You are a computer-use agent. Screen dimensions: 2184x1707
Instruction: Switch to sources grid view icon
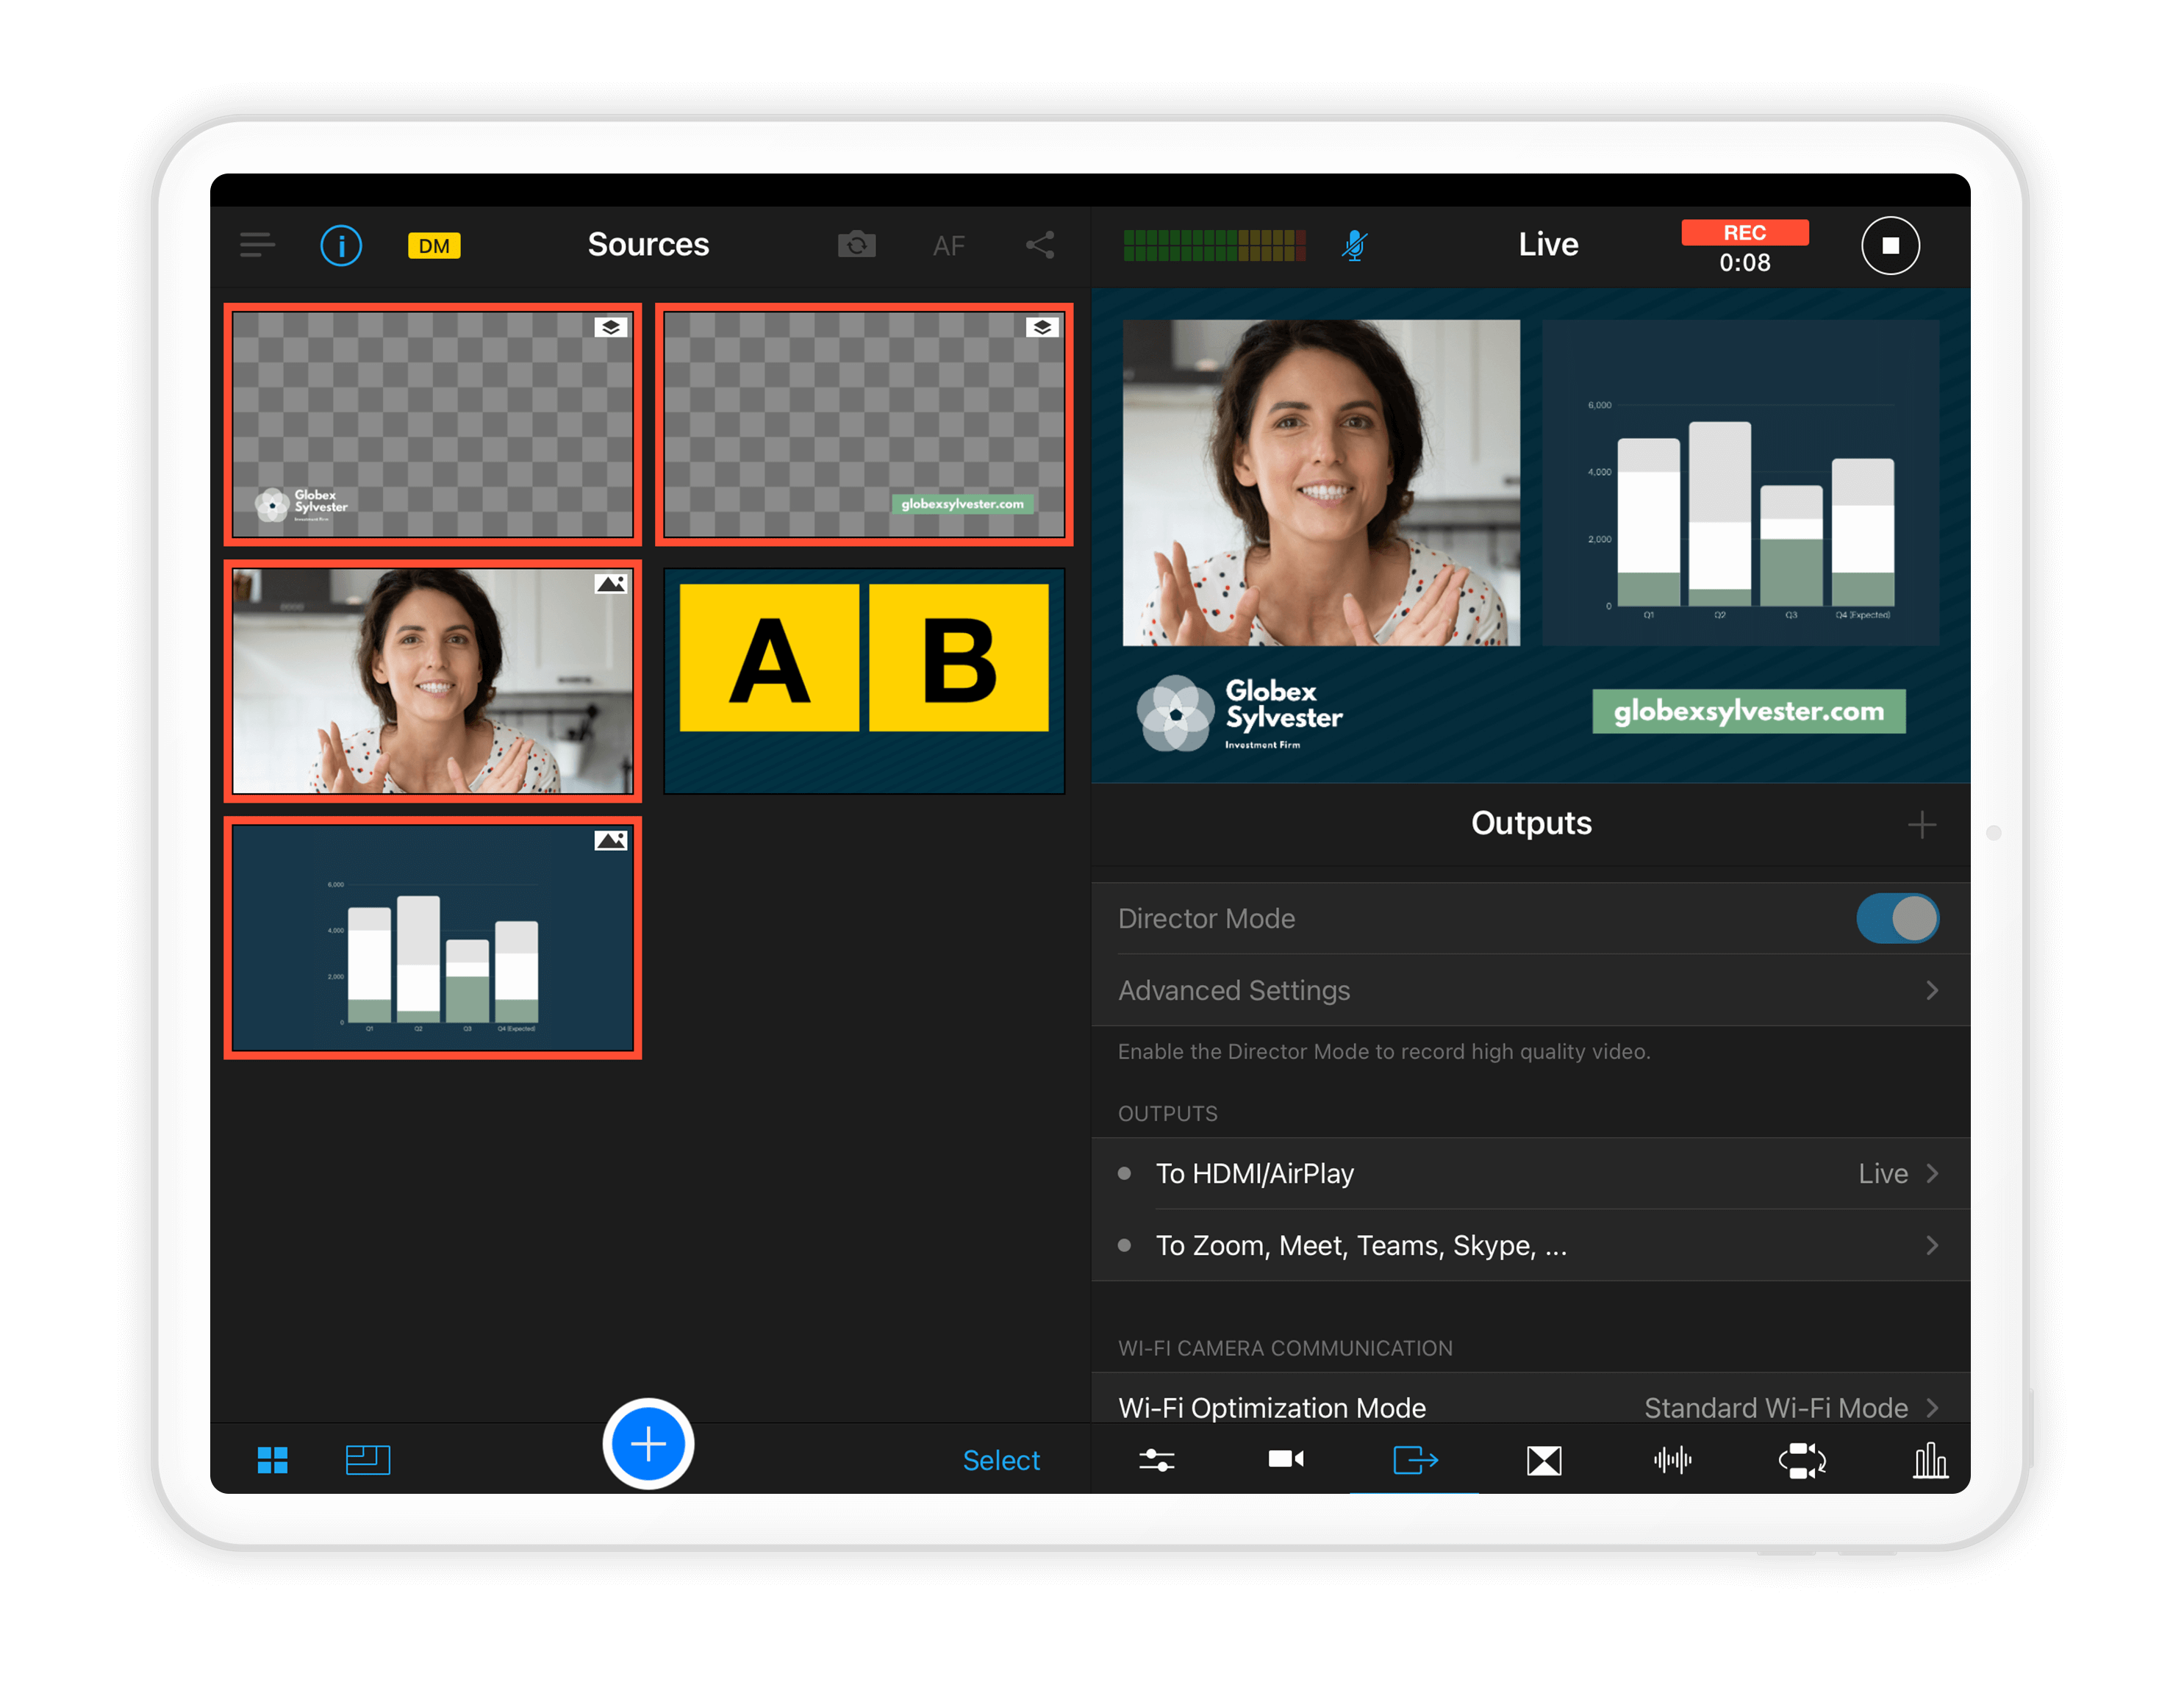(x=272, y=1460)
